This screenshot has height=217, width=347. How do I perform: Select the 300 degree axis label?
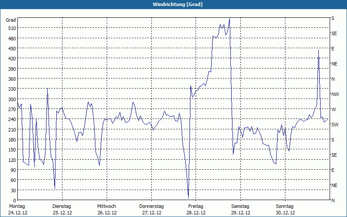coord(12,99)
